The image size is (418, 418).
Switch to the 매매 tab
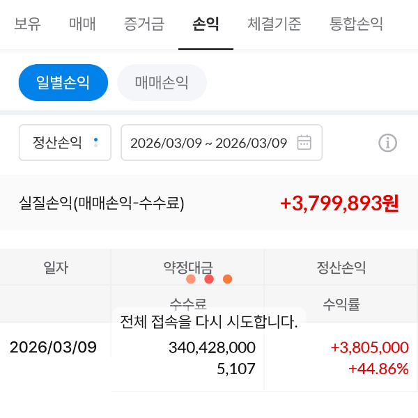click(82, 24)
